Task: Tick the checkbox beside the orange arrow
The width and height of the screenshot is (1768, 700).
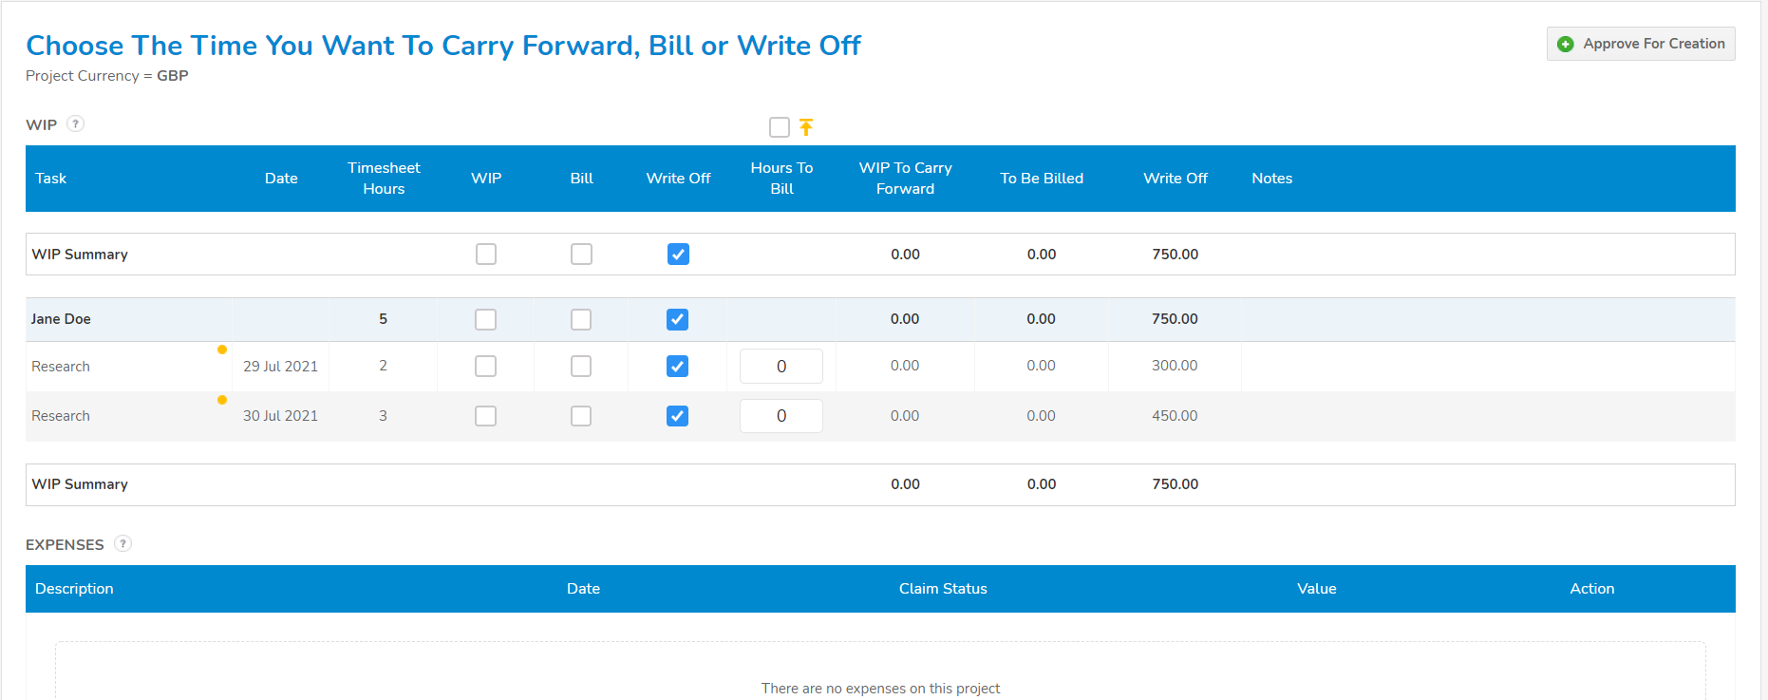Action: click(x=780, y=127)
